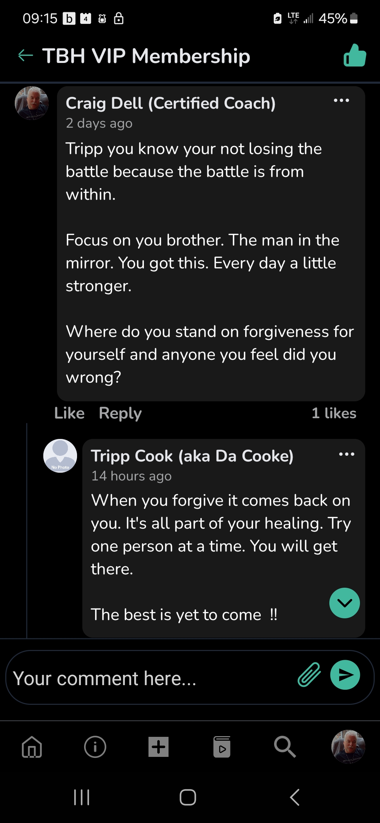The image size is (380, 823).
Task: View the 1 likes count
Action: [x=334, y=413]
